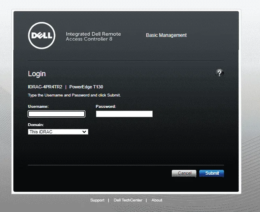Click the Integrated Dell Remote Access Controller 8 title
This screenshot has height=212, width=260.
[94, 36]
